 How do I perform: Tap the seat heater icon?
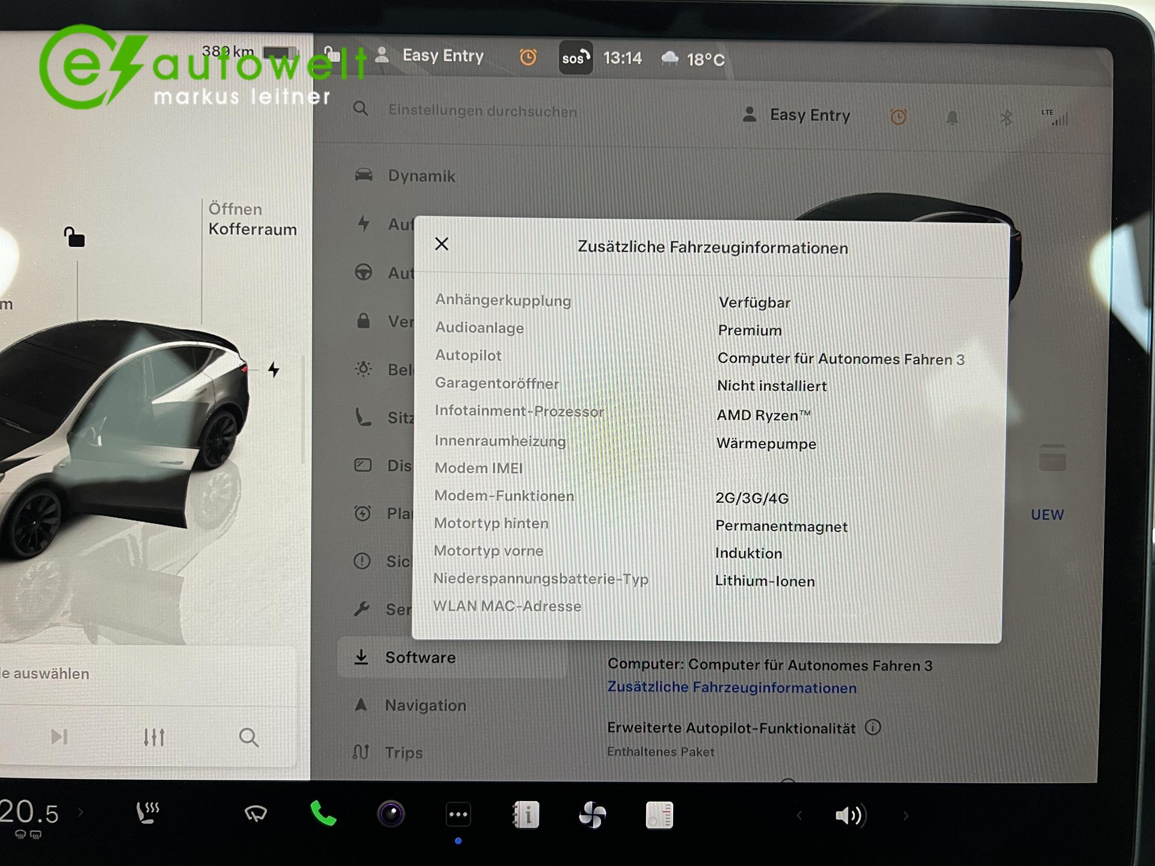(147, 812)
